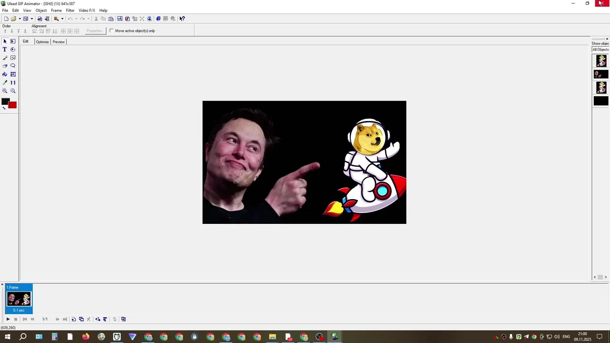610x343 pixels.
Task: Open Windows taskbar search
Action: pos(23,337)
